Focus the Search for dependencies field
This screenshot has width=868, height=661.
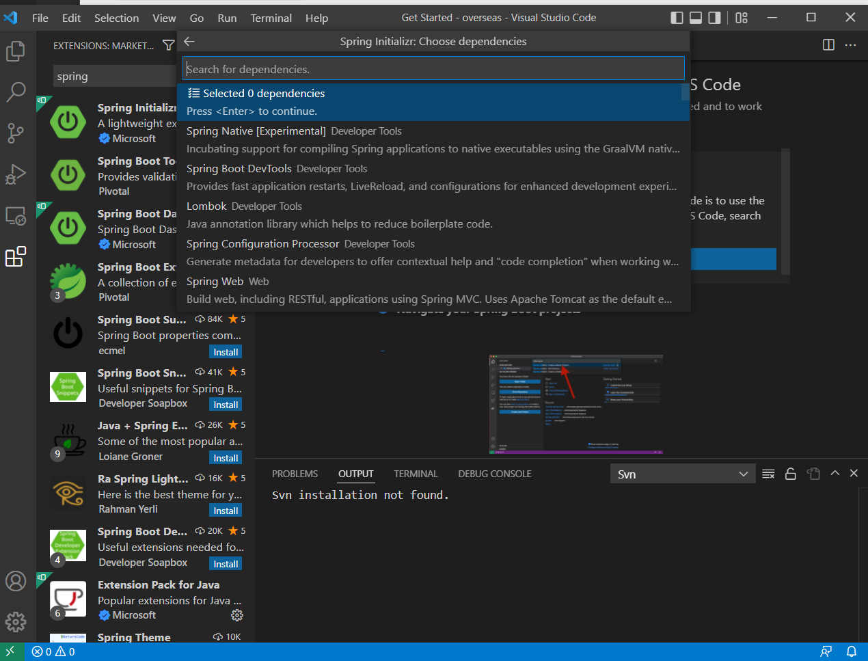[x=433, y=68]
